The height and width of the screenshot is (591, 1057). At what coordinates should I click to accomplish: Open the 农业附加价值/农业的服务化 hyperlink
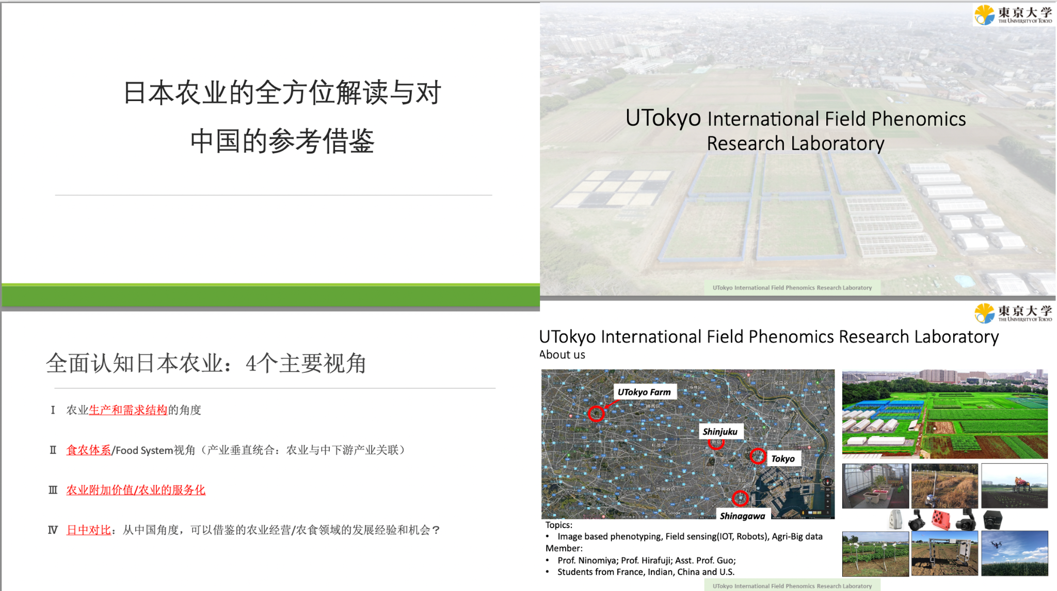(136, 490)
